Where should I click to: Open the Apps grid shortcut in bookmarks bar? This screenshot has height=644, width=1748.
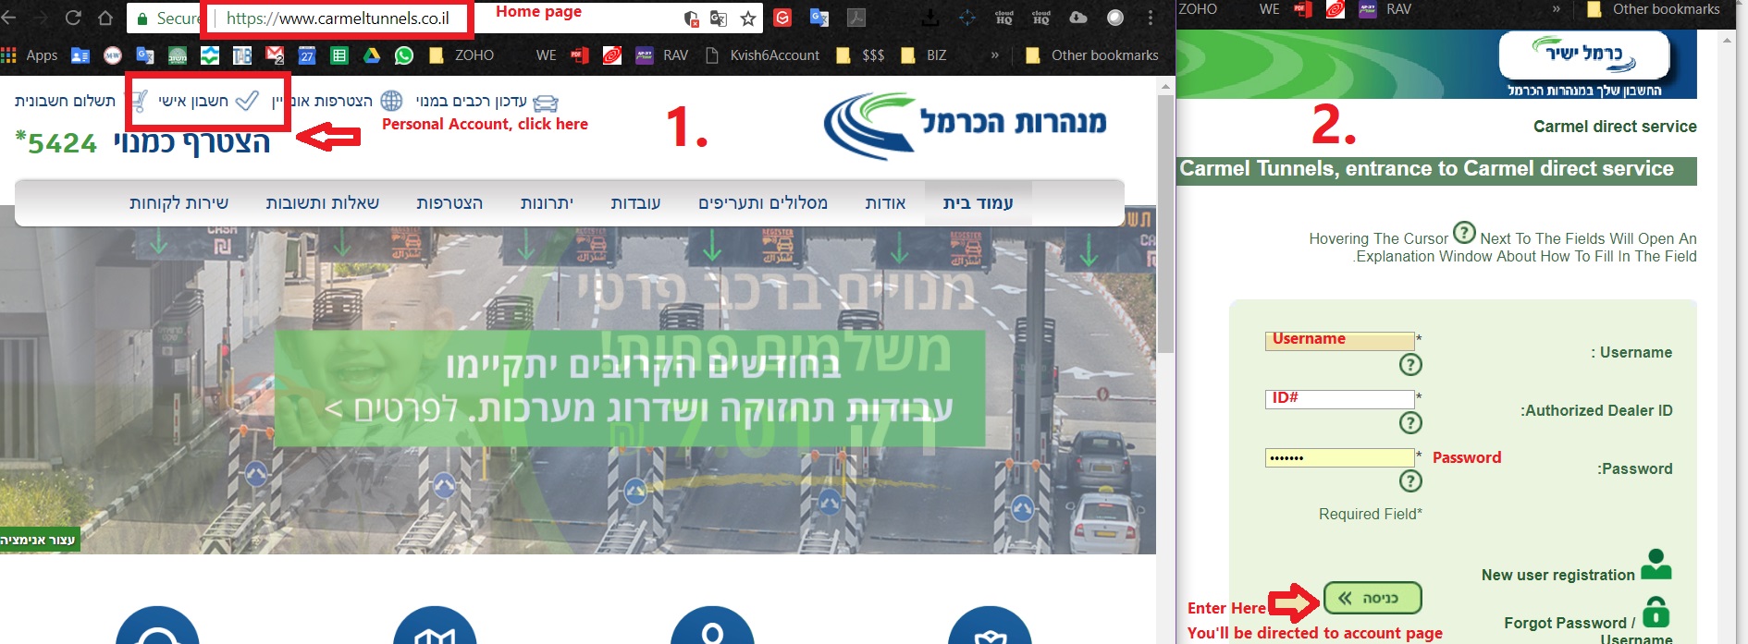click(x=30, y=55)
